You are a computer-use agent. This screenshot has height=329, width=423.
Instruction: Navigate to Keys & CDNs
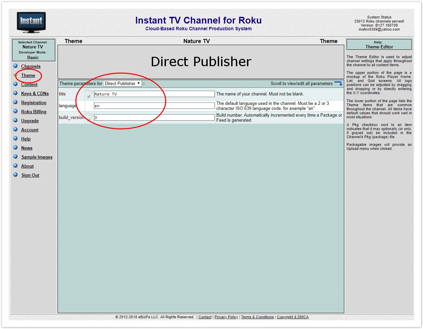[x=35, y=93]
